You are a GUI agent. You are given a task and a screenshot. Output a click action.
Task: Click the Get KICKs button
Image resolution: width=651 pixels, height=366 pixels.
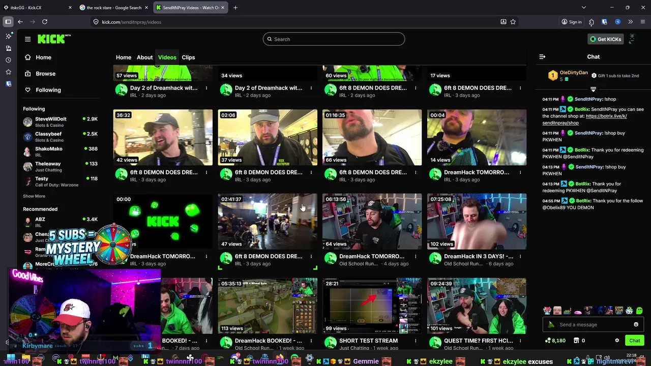605,39
